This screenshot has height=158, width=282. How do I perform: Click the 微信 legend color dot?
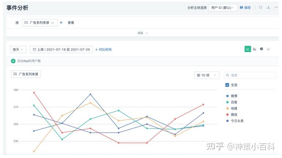pos(228,115)
